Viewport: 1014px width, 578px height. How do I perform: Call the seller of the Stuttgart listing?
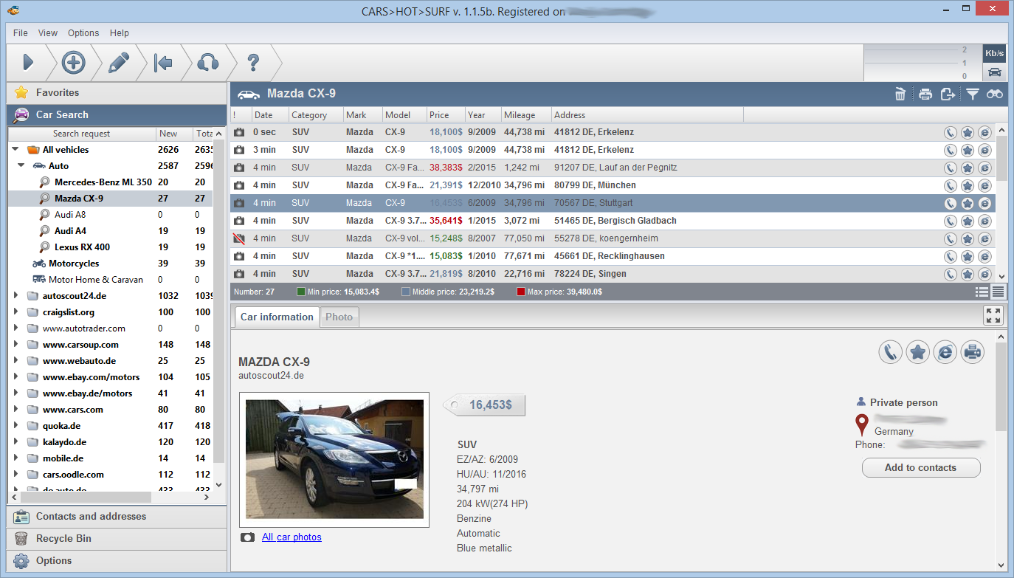coord(951,203)
